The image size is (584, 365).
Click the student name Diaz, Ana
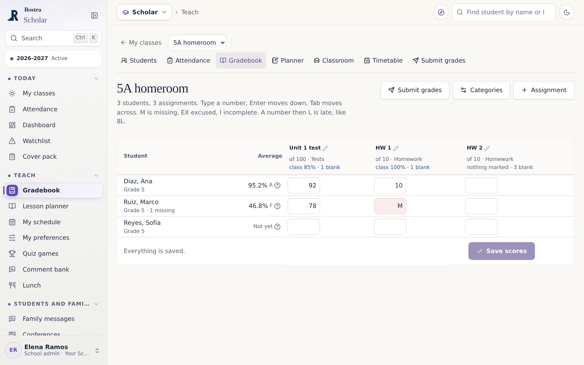click(x=138, y=181)
